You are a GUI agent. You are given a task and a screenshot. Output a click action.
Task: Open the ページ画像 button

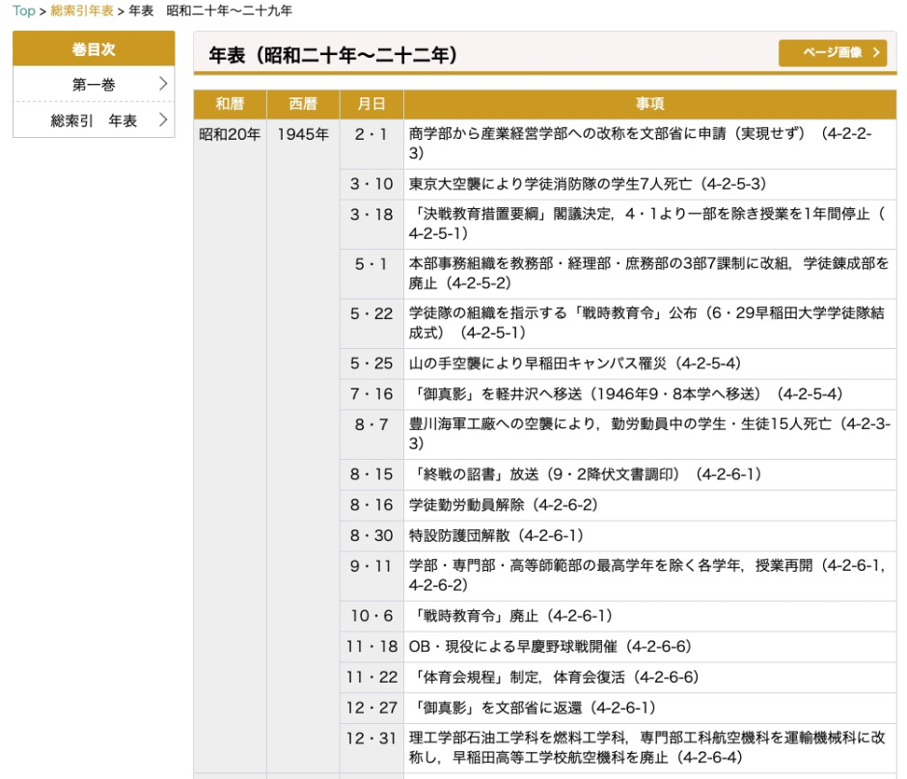pos(833,53)
